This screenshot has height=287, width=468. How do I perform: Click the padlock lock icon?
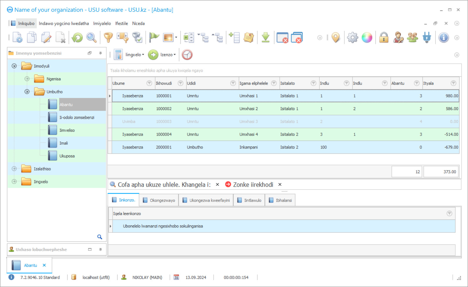[x=383, y=38]
